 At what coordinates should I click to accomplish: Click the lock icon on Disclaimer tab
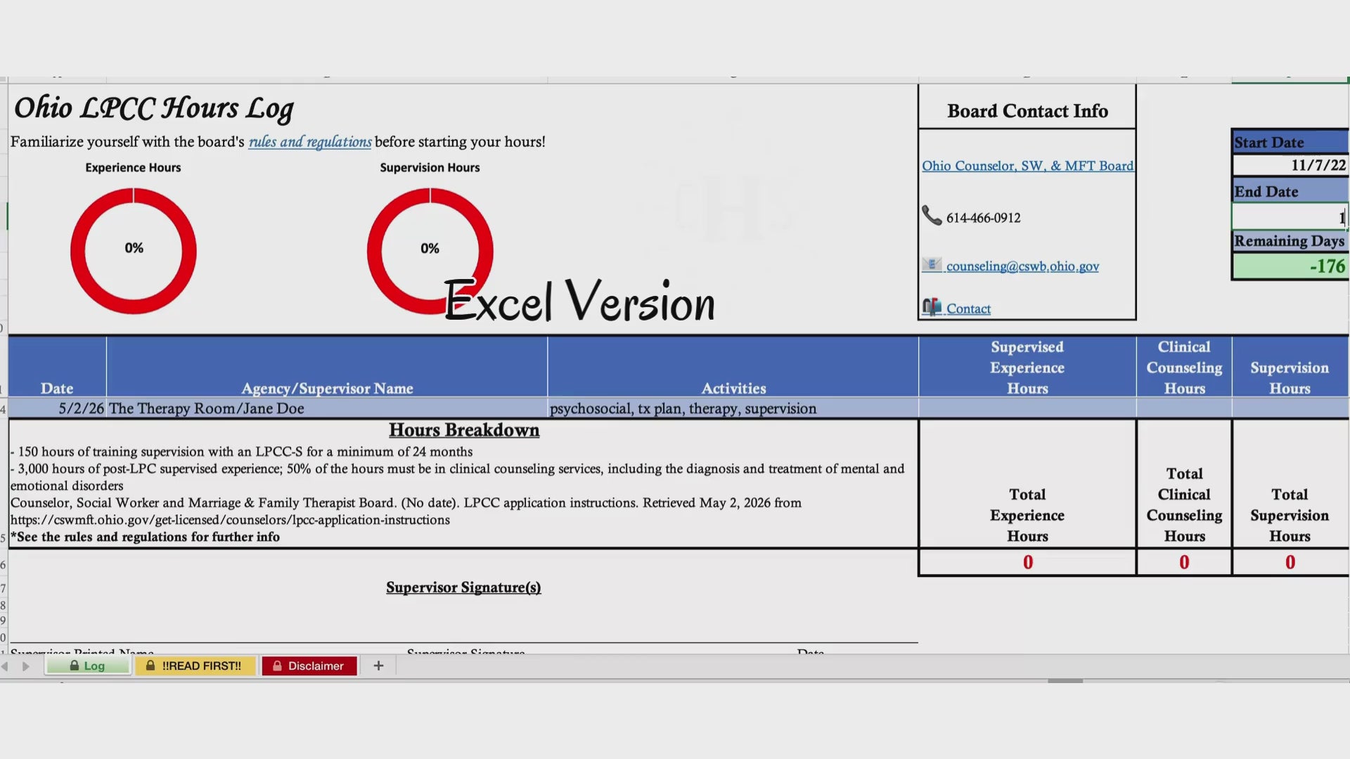point(277,666)
